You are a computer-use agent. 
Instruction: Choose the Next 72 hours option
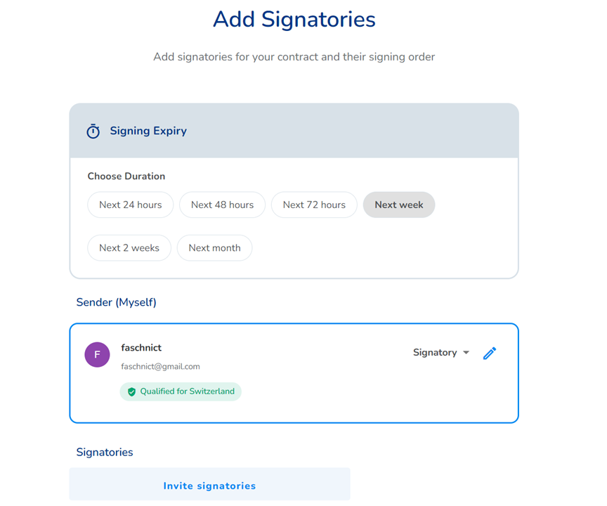coord(314,205)
